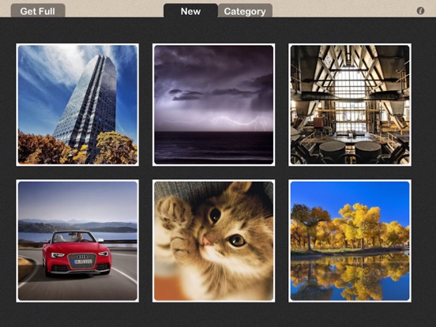This screenshot has height=327, width=436.
Task: Switch to the Category tab
Action: (245, 11)
